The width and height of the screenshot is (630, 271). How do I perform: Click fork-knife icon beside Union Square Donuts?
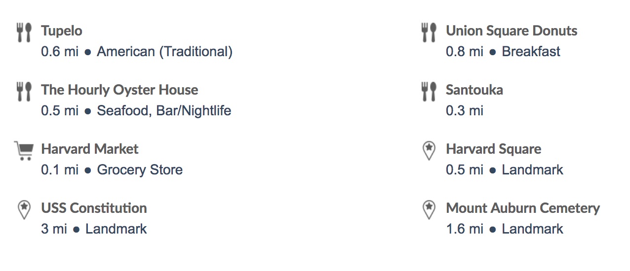click(429, 33)
